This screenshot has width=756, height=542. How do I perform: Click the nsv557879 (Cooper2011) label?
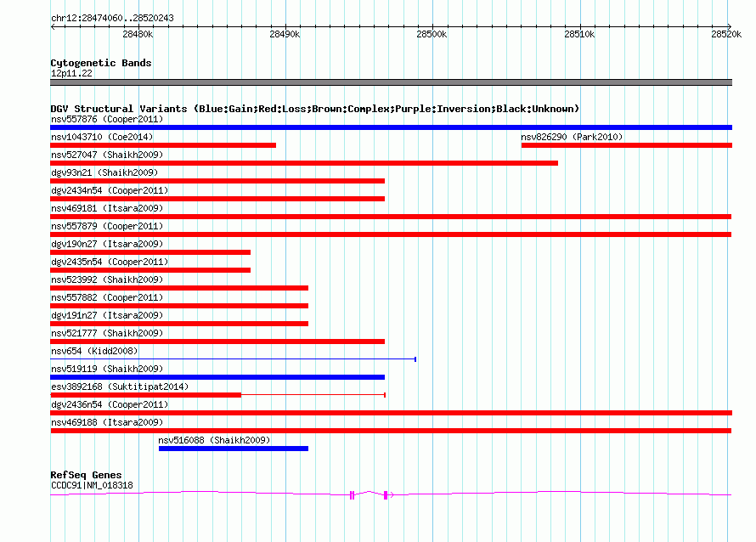click(x=107, y=226)
